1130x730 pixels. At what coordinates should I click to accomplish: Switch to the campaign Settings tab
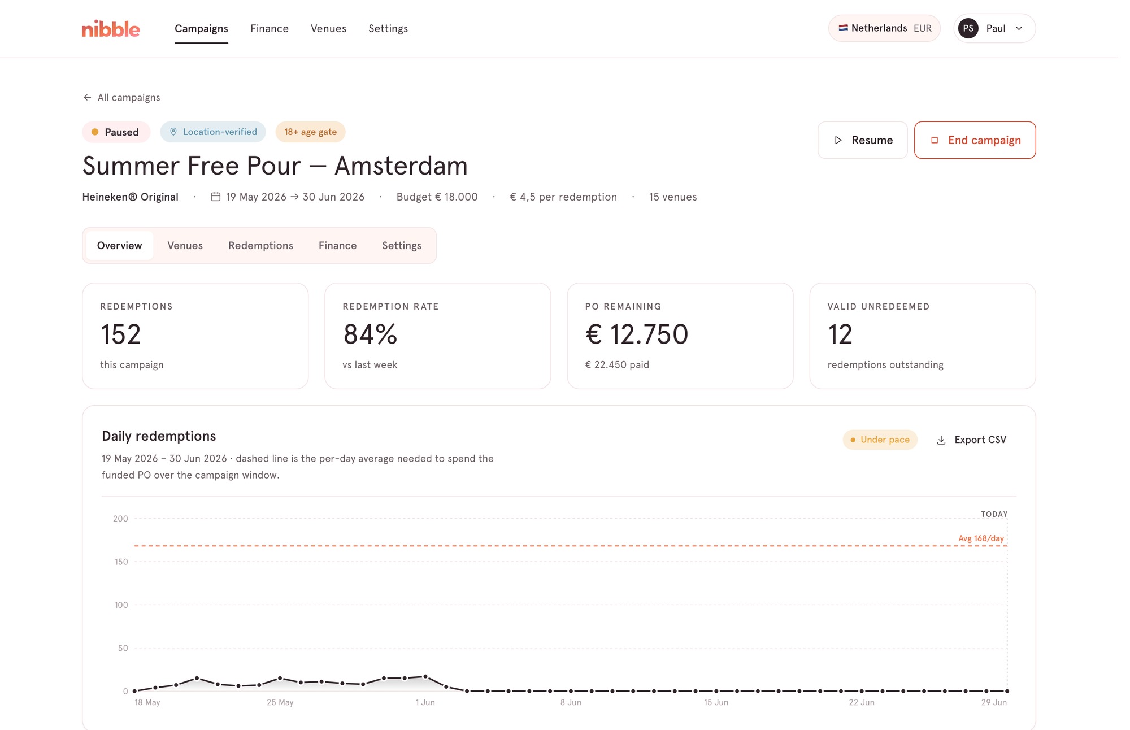402,245
